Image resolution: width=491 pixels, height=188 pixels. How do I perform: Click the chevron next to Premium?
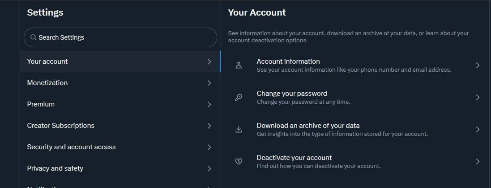[209, 104]
